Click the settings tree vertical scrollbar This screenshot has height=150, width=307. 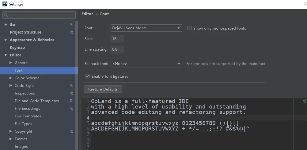pos(77,86)
